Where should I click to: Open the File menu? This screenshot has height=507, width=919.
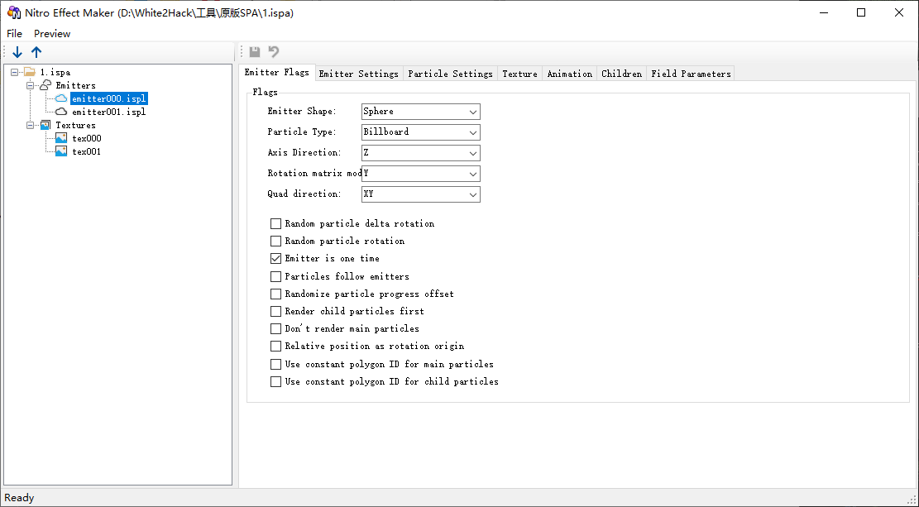click(14, 34)
